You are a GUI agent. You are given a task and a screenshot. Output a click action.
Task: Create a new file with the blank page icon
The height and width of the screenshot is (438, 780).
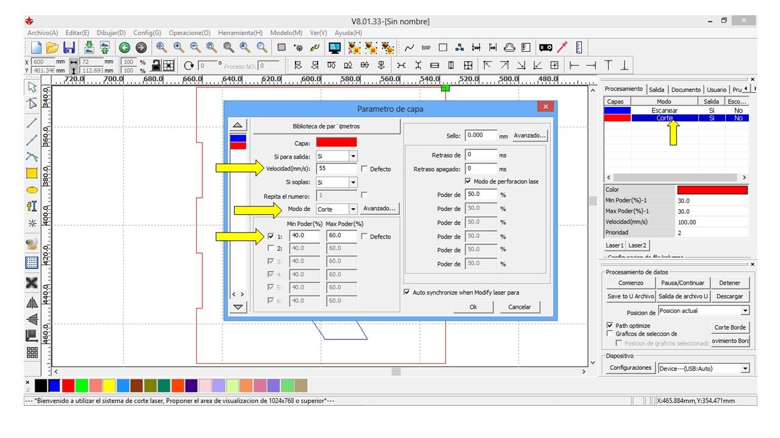click(x=36, y=47)
